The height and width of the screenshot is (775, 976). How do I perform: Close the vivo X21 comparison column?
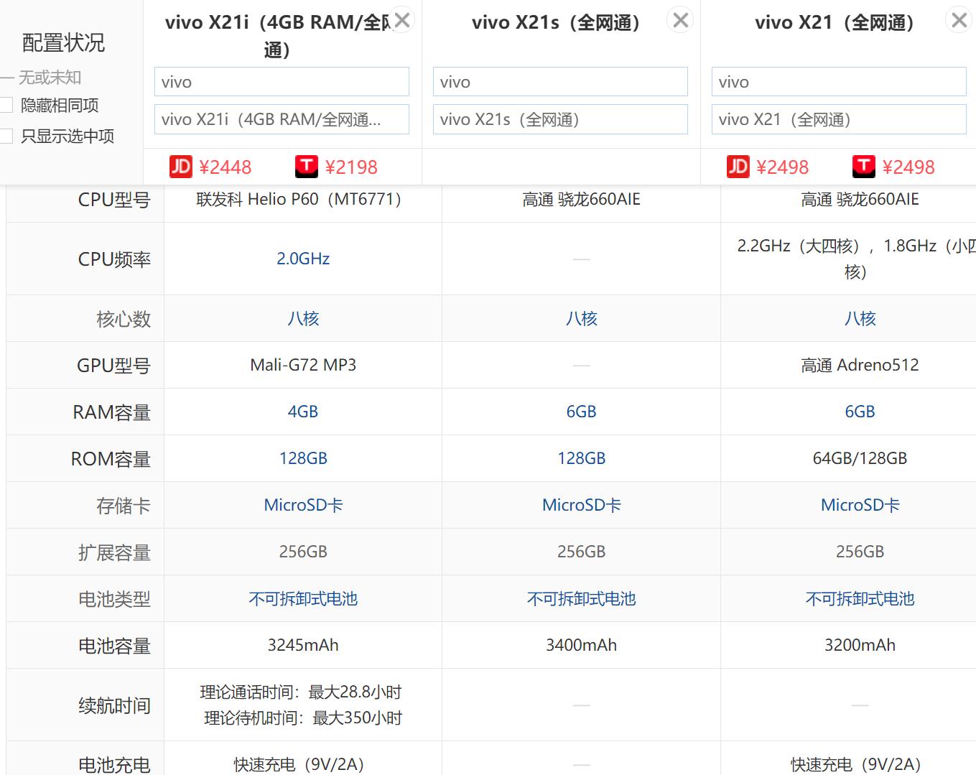[x=958, y=20]
